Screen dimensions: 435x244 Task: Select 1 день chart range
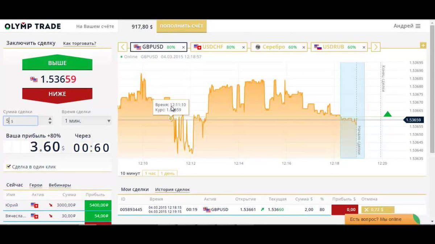[167, 173]
